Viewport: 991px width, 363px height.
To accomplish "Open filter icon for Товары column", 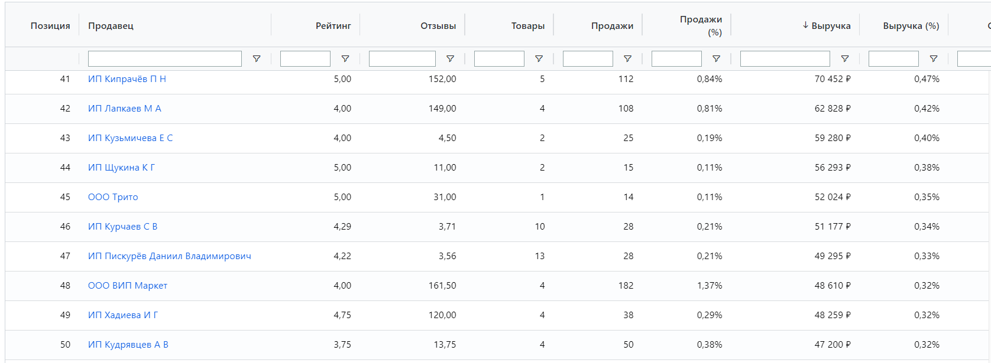I will [539, 59].
